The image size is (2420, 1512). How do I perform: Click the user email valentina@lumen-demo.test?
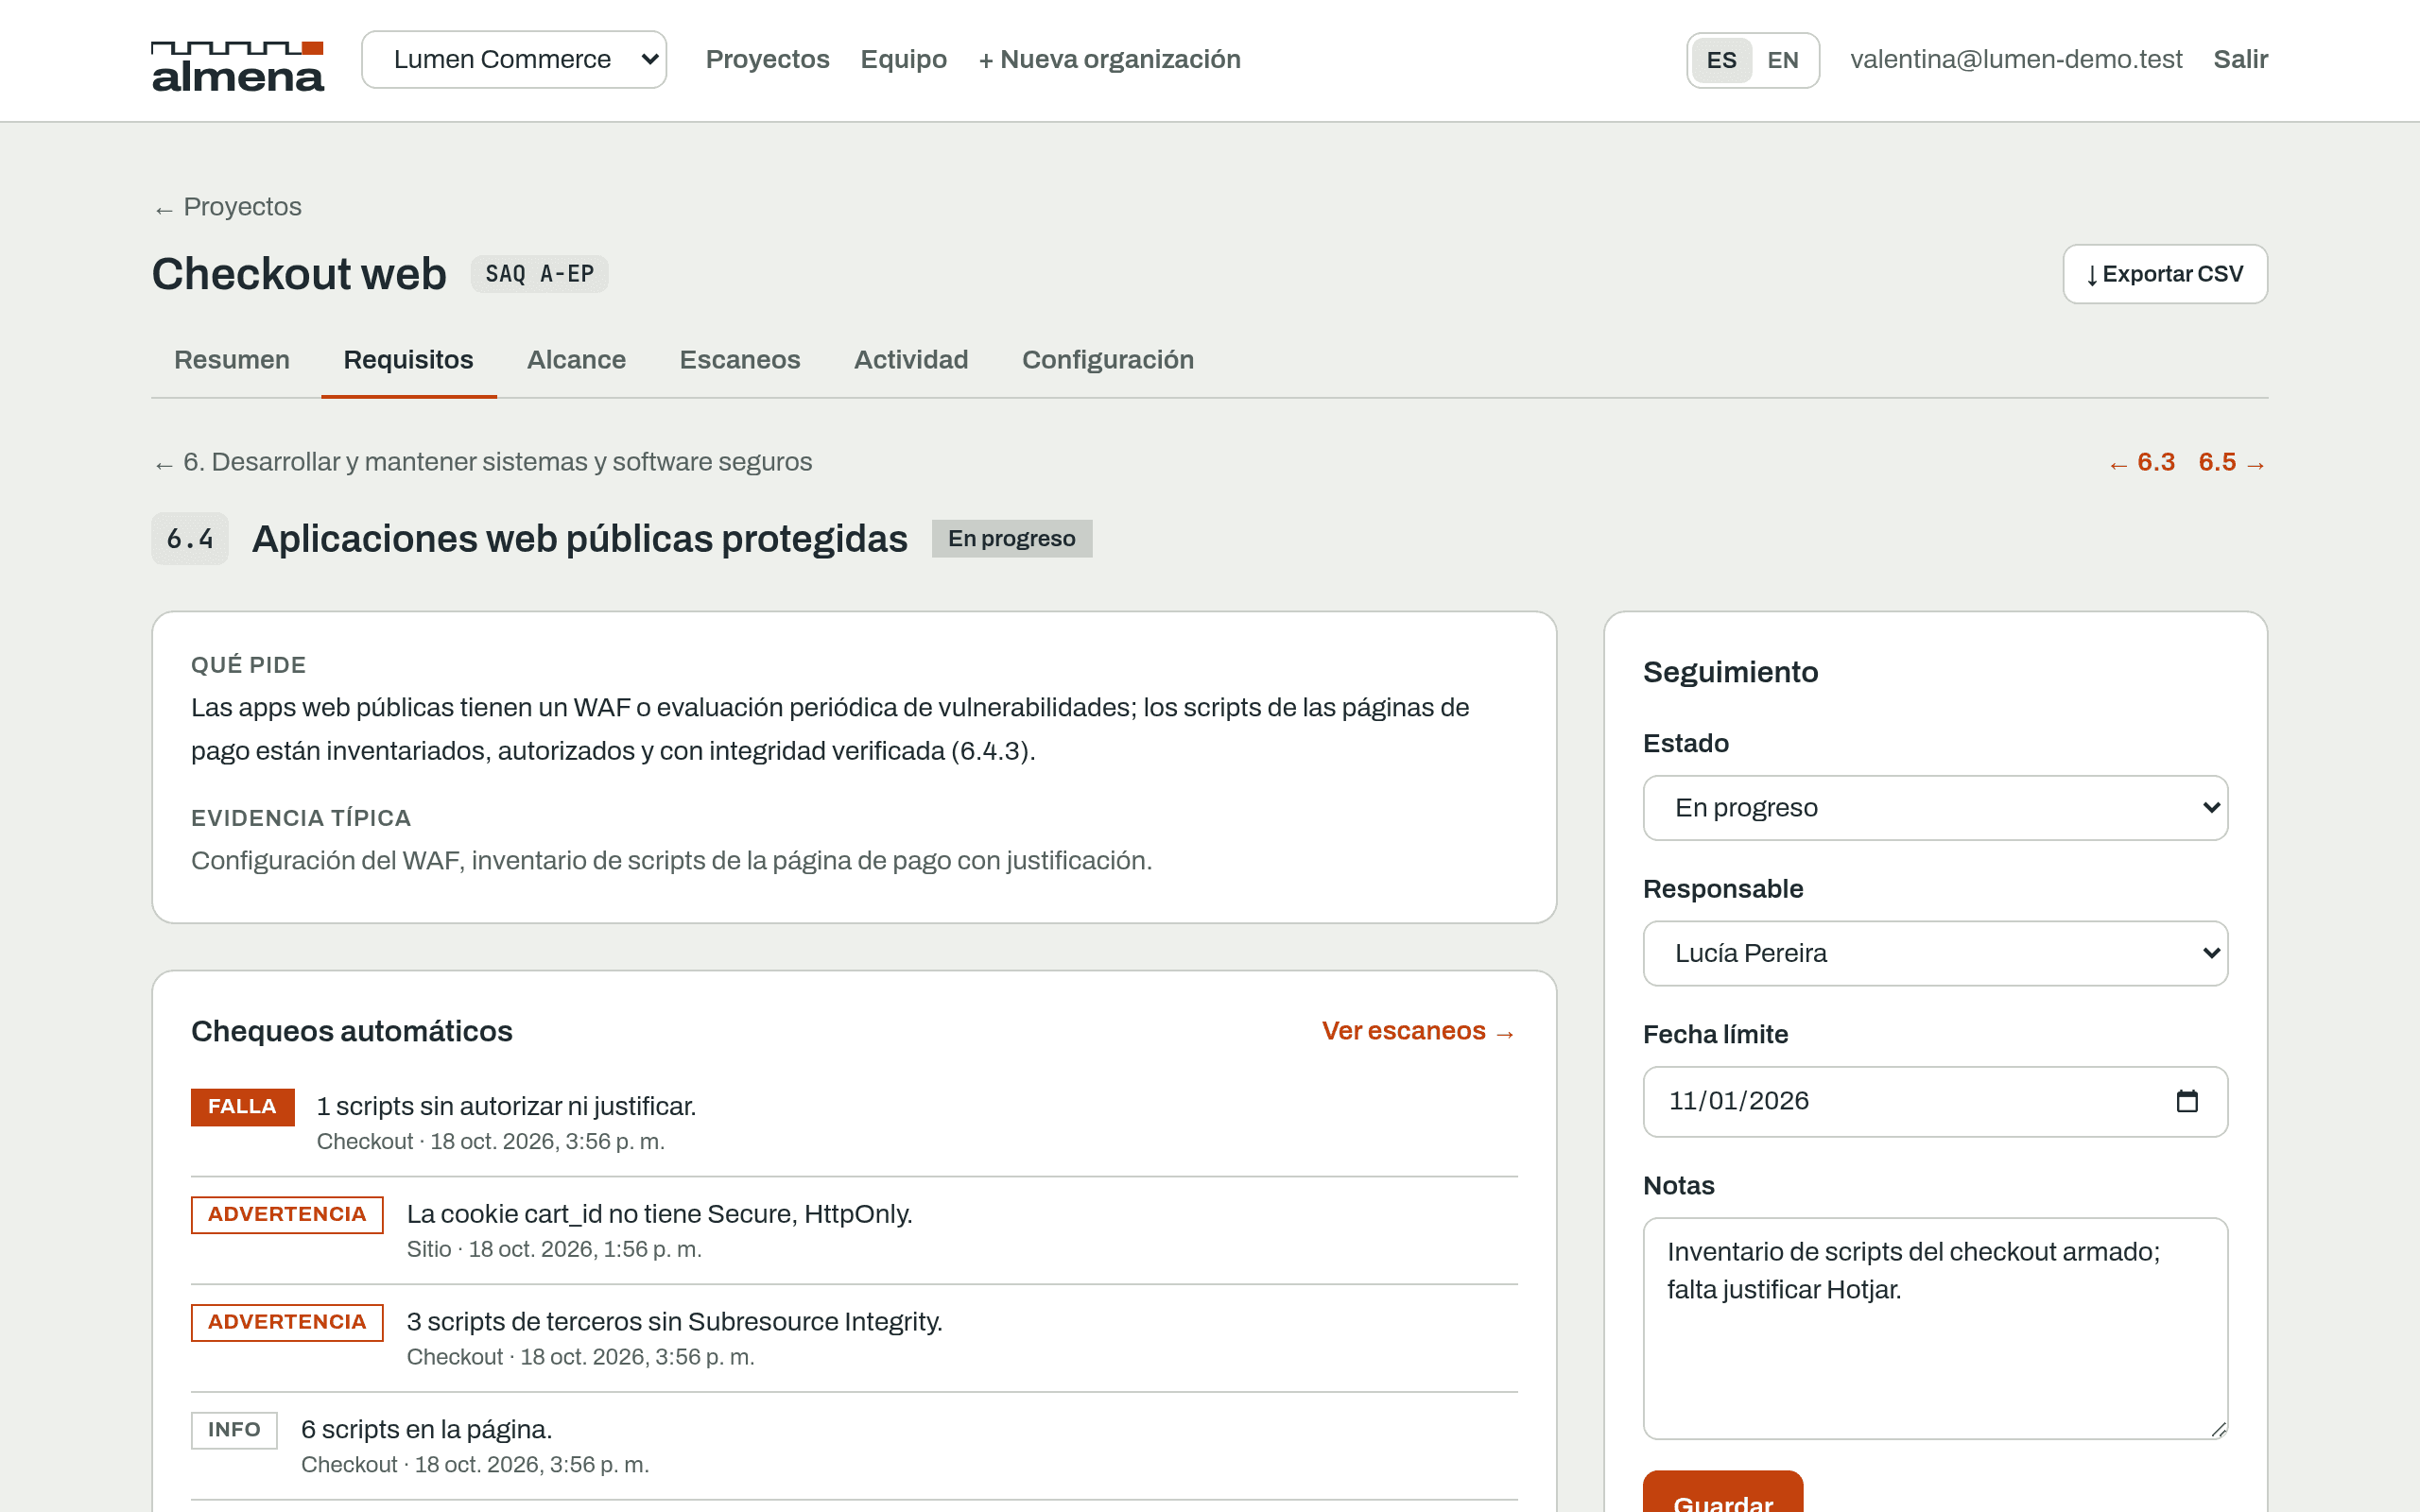[x=2016, y=60]
